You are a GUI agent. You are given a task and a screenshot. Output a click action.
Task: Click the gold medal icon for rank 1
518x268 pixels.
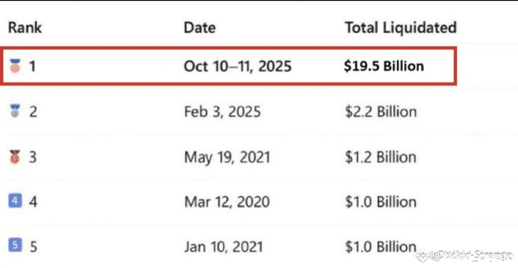14,66
